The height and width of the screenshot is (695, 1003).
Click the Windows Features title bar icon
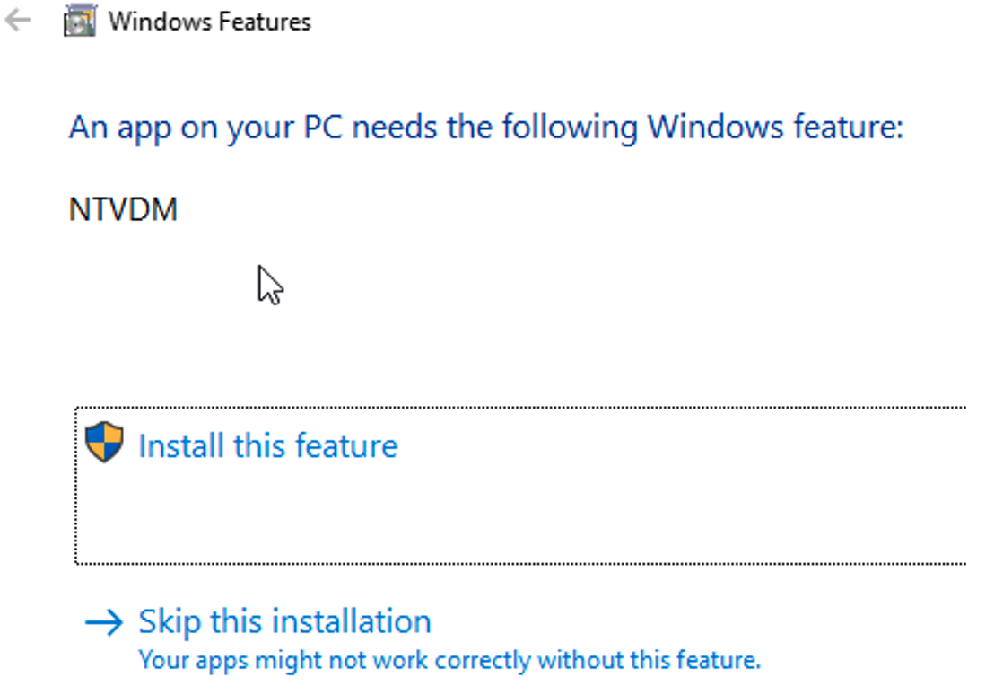click(x=80, y=21)
